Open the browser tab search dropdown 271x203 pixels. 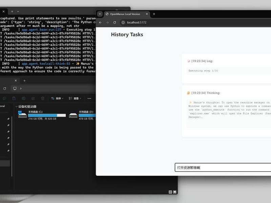tap(100, 14)
